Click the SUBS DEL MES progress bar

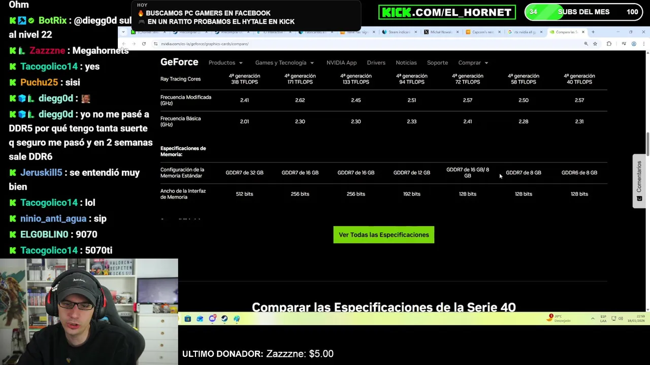[x=584, y=12]
